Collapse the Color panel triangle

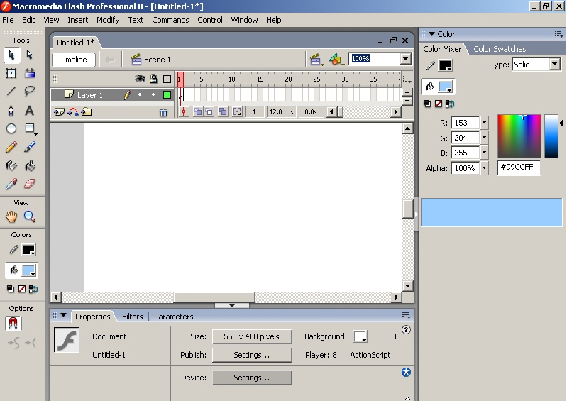click(x=431, y=34)
